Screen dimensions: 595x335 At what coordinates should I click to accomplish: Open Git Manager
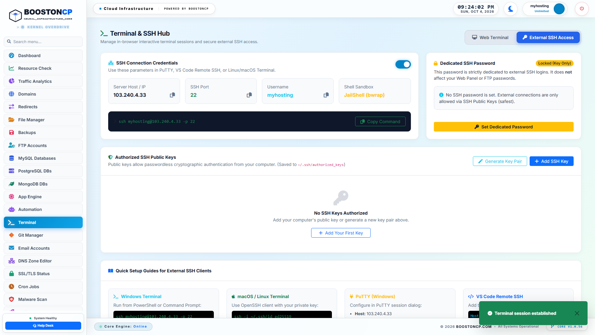[x=43, y=235]
